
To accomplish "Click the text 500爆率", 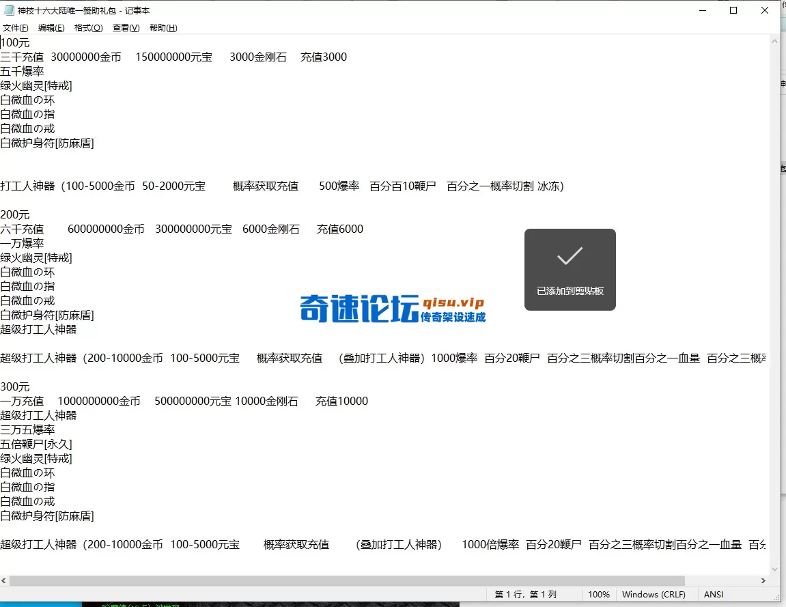I will tap(339, 186).
